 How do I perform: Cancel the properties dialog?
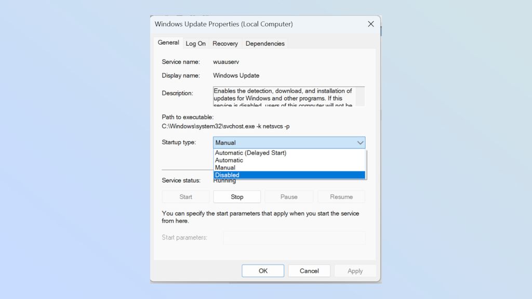tap(309, 270)
